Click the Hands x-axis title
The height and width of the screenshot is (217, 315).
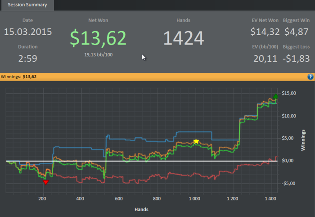(141, 209)
